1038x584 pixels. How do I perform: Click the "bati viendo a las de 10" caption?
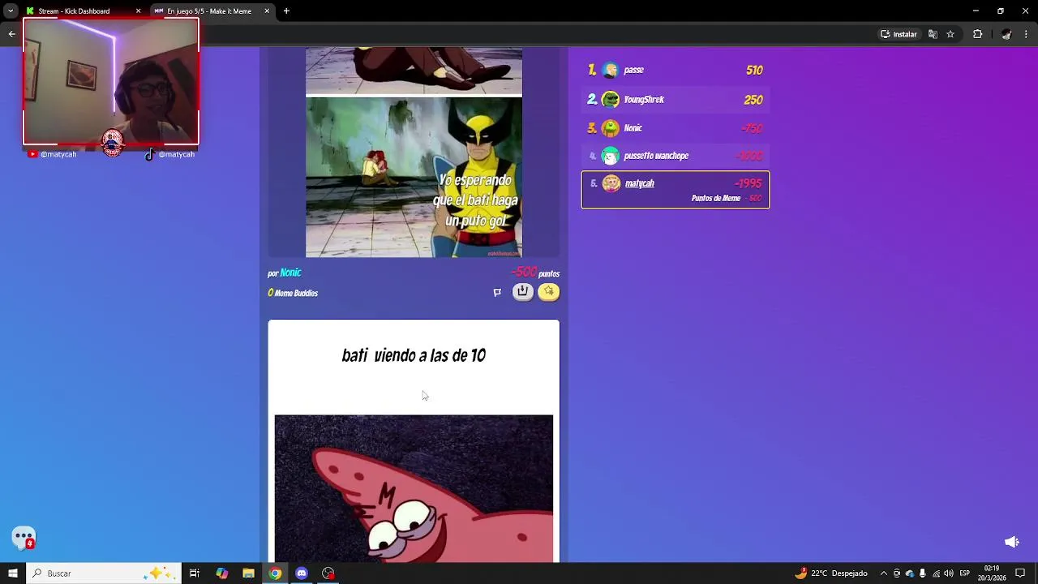pyautogui.click(x=414, y=355)
